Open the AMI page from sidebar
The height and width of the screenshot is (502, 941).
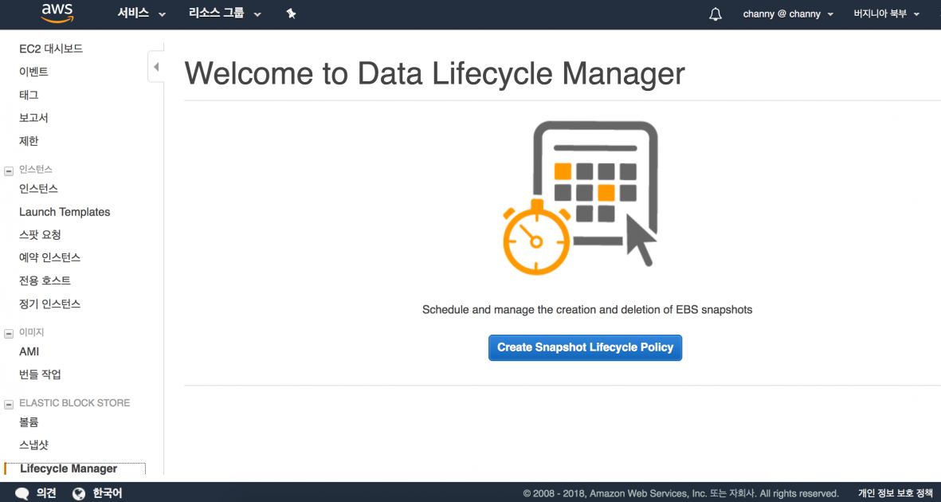click(29, 351)
